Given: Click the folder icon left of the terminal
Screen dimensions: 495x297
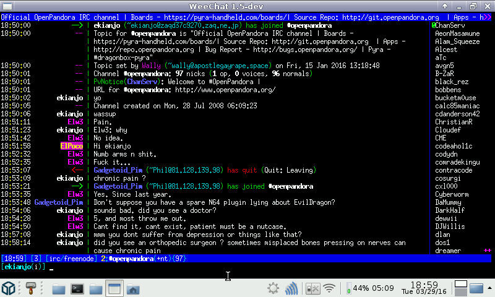Looking at the screenshot, I should (x=59, y=288).
